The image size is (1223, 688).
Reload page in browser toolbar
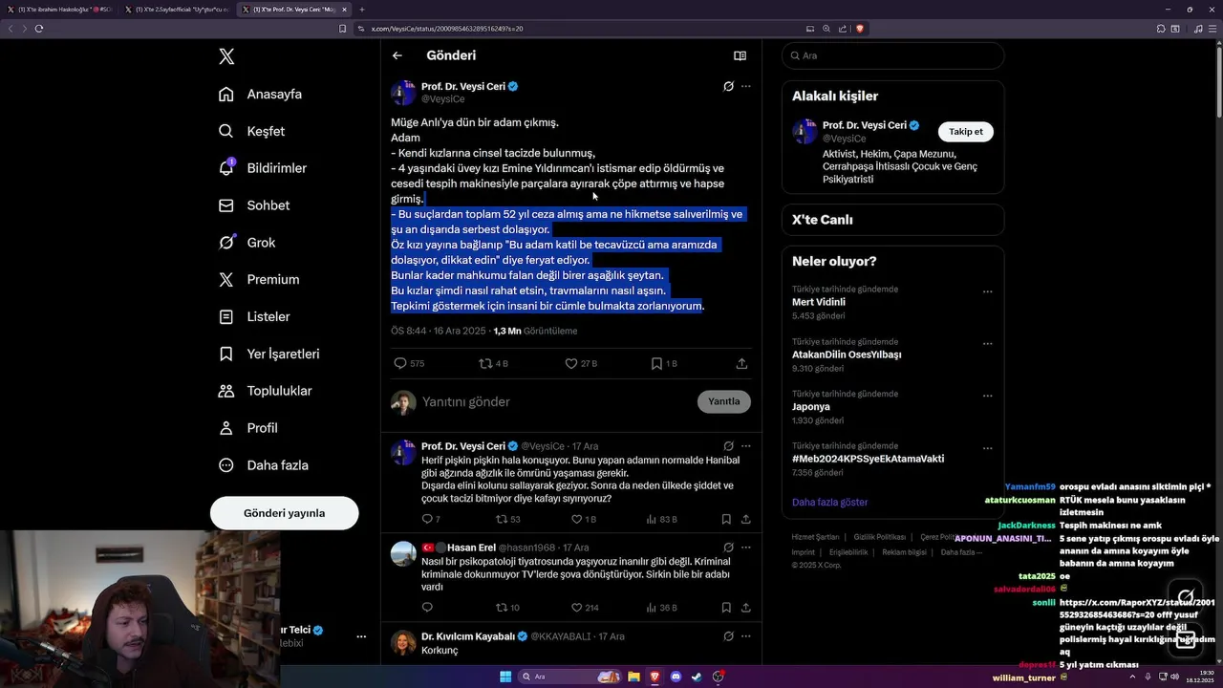tap(39, 29)
